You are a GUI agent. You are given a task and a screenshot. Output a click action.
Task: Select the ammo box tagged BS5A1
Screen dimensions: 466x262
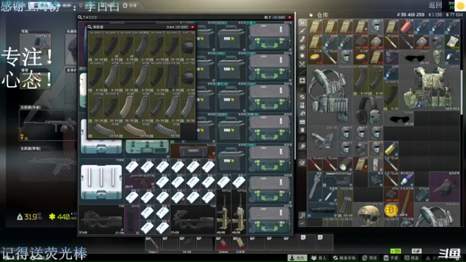(x=230, y=36)
